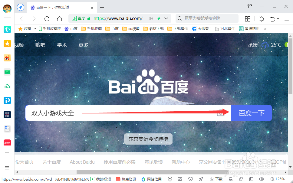Open the 环球网校 sidebar app
Screen dimensions: 293x183
pyautogui.click(x=7, y=115)
